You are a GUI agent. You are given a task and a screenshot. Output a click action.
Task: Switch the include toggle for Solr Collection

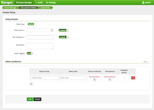point(64,37)
